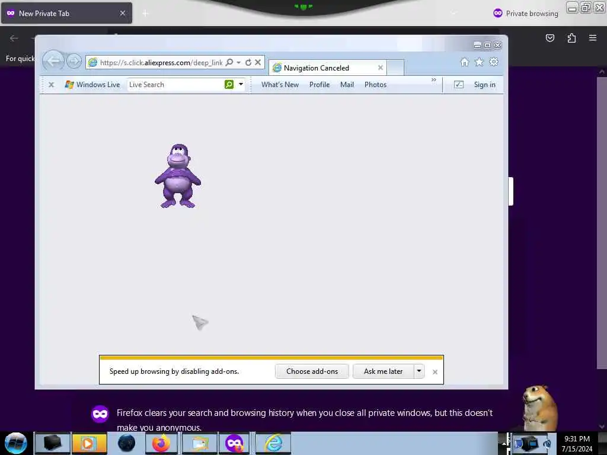Open Photos in Windows Live toolbar
The image size is (607, 455).
(375, 84)
